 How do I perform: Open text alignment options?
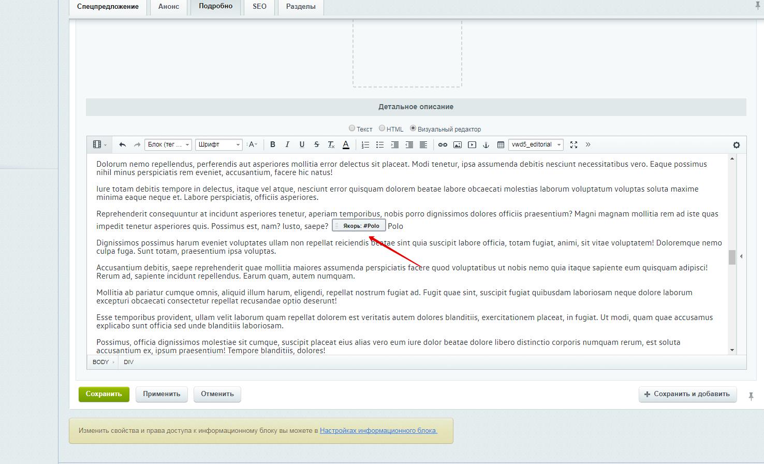423,144
